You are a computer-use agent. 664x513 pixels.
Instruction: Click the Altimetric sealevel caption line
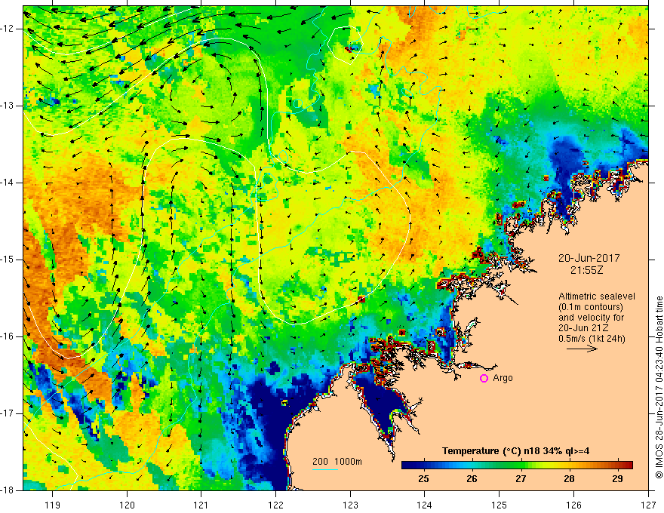597,296
